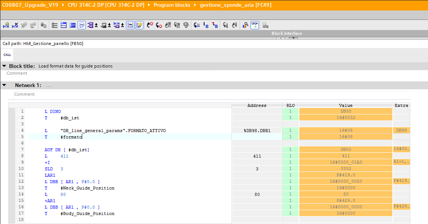Toggle the highlighted list-view button
The height and width of the screenshot is (224, 428).
pos(130,25)
